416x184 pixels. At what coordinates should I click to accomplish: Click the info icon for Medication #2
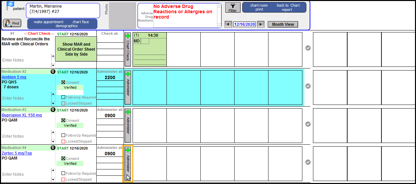52,71
